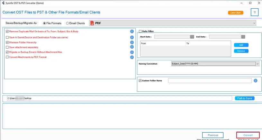Click the Live Chat button
Viewport: 262px width, 140px height.
pos(236,13)
